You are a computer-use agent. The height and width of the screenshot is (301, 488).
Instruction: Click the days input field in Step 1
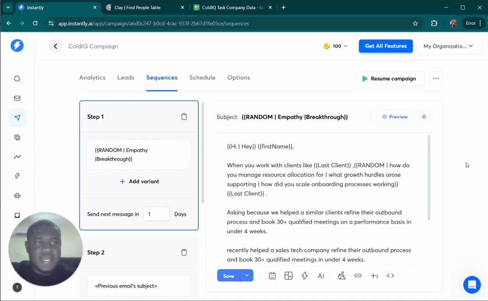pos(156,214)
